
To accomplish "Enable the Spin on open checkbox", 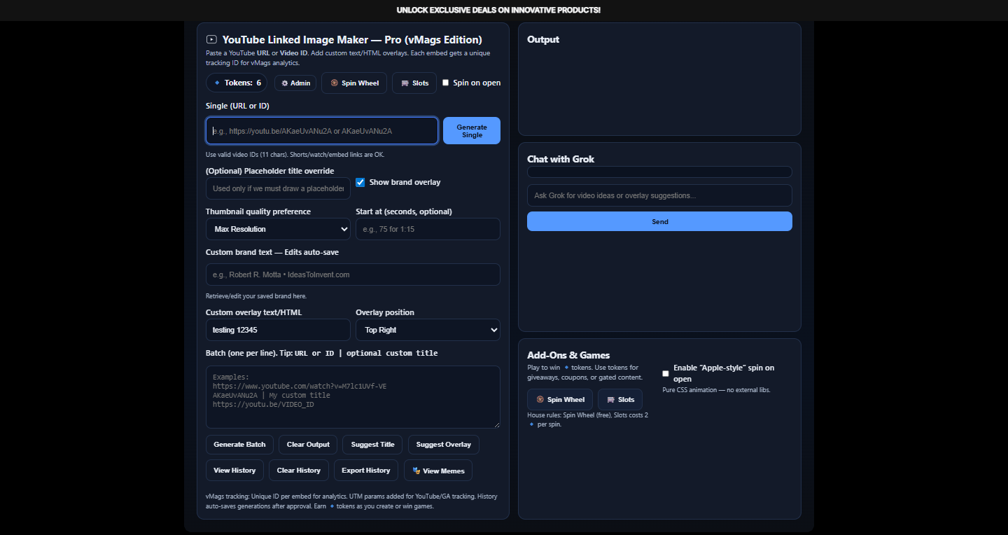I will [445, 83].
